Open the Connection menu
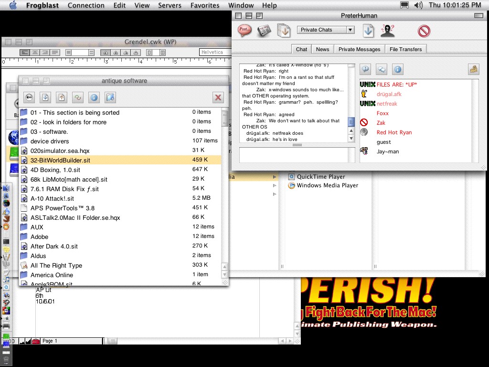 (86, 5)
